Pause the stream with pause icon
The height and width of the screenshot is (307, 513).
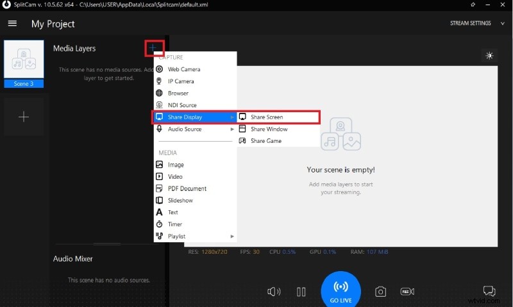tap(301, 292)
